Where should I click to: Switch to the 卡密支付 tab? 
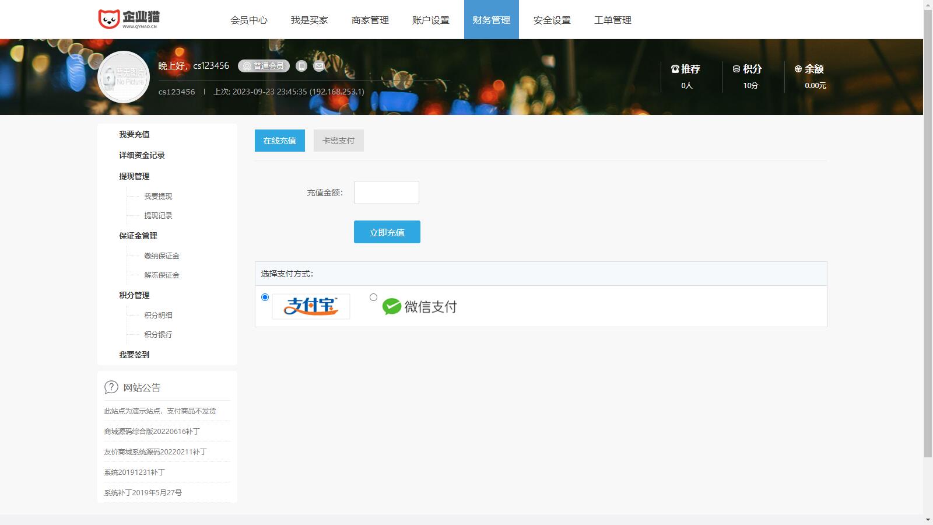[338, 141]
